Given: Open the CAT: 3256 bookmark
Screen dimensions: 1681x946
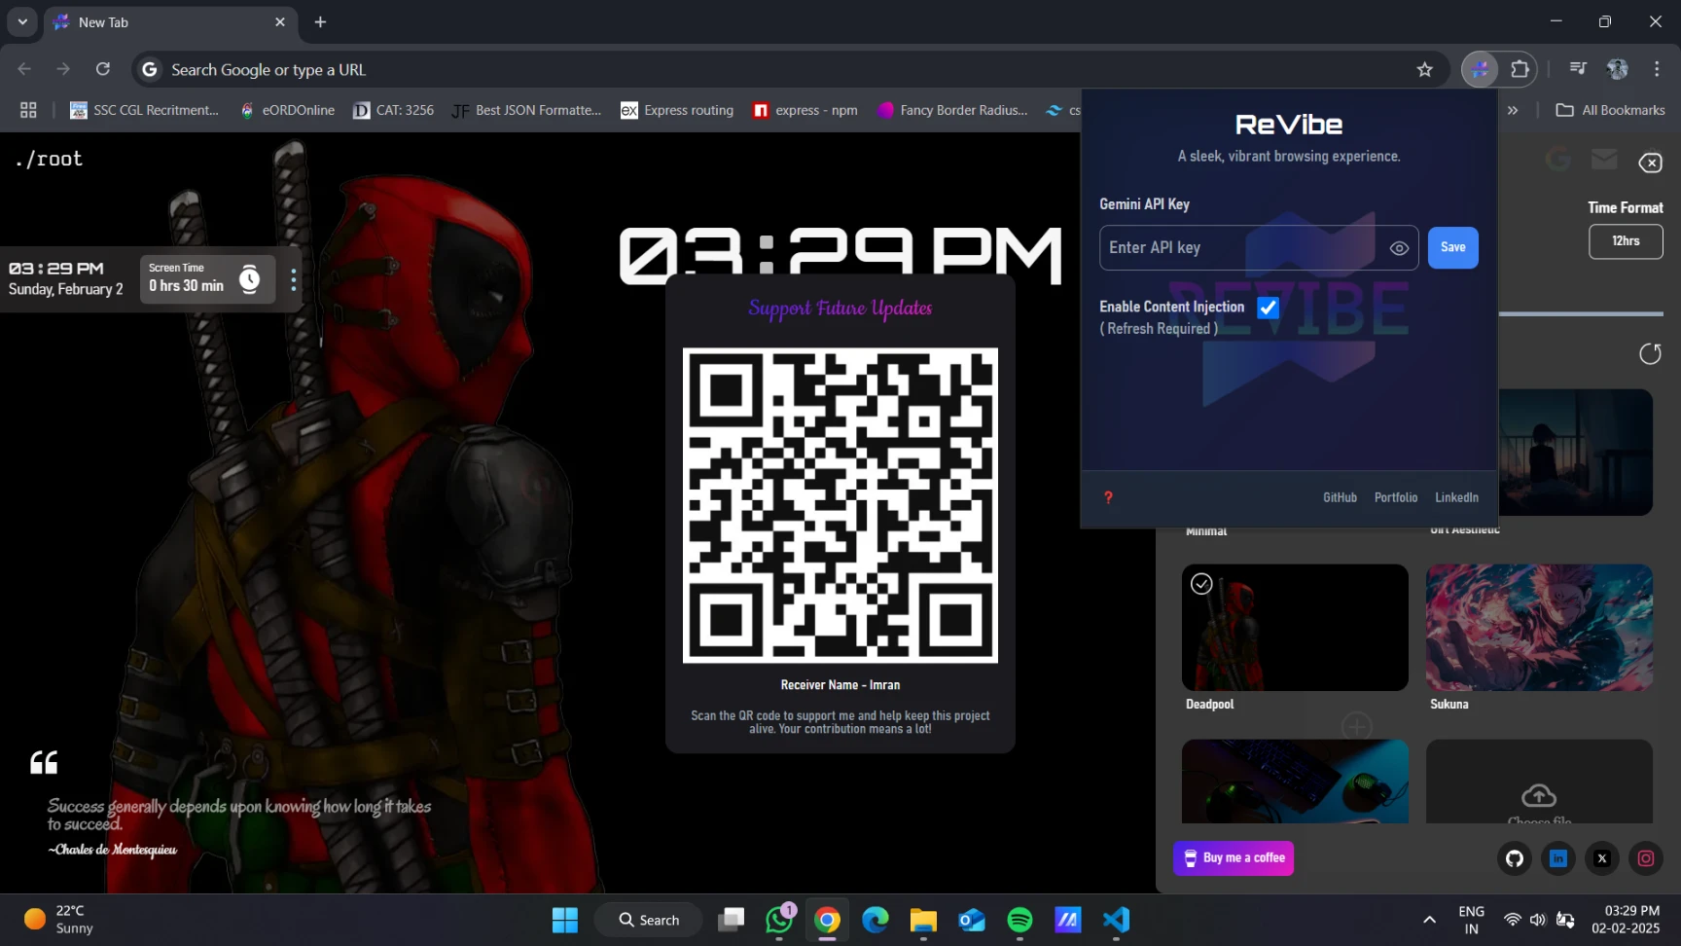Looking at the screenshot, I should [393, 110].
